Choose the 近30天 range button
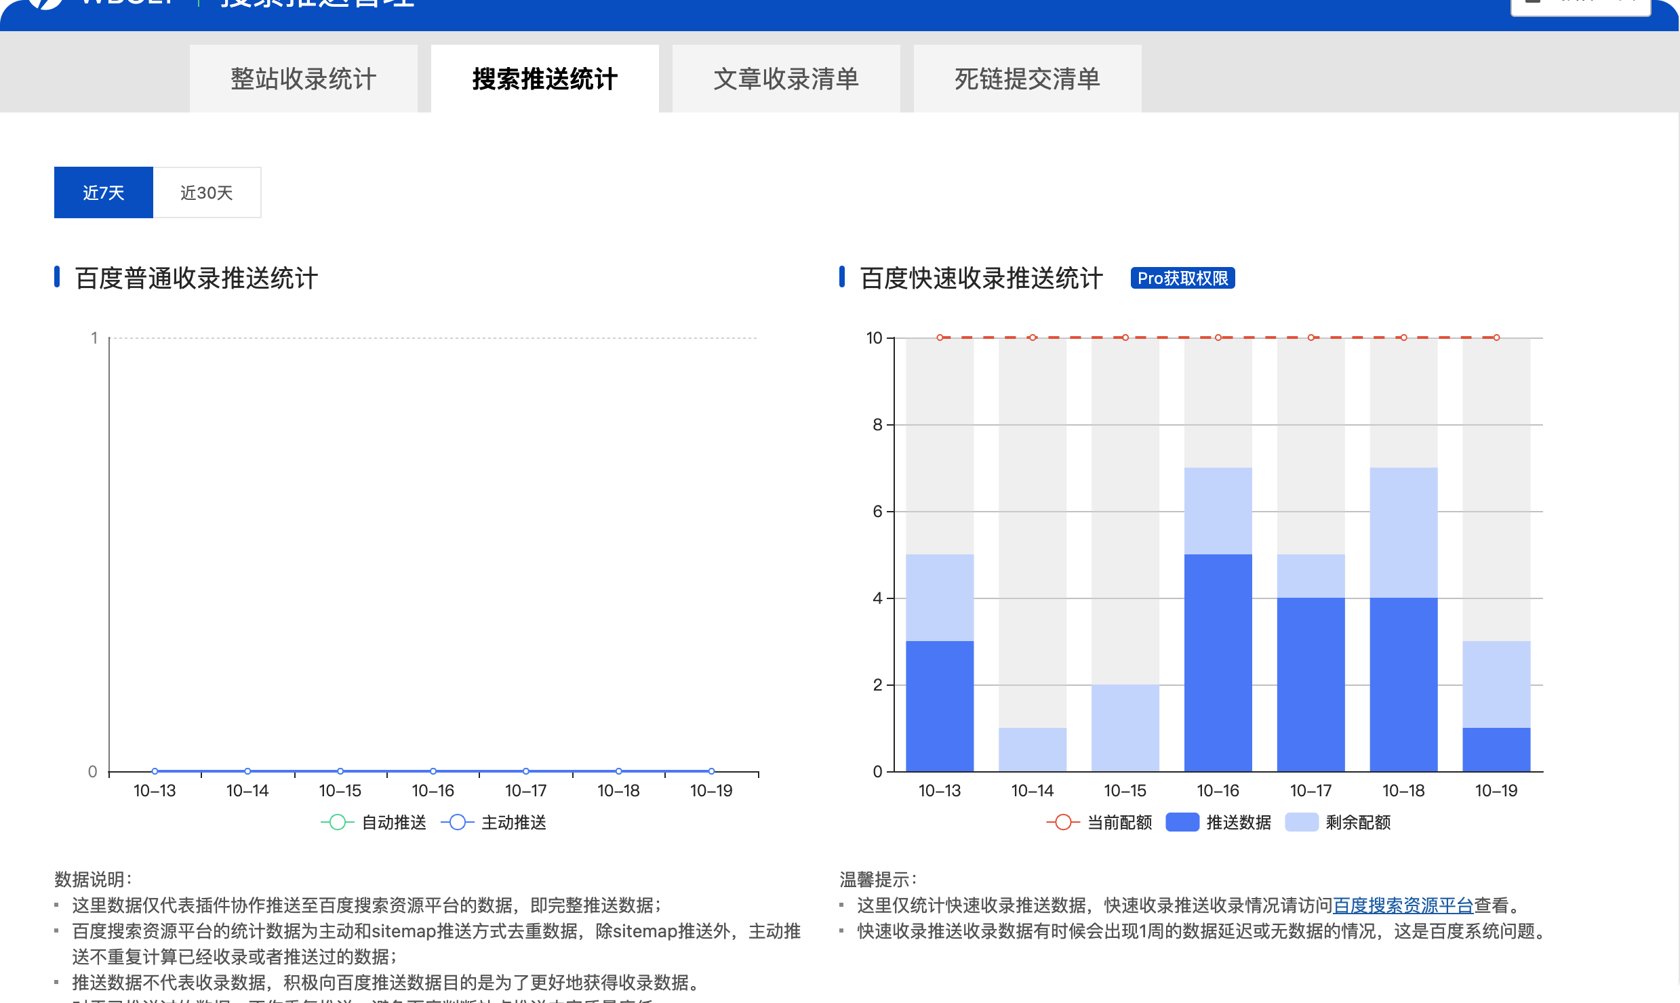Image resolution: width=1680 pixels, height=1003 pixels. 207,192
